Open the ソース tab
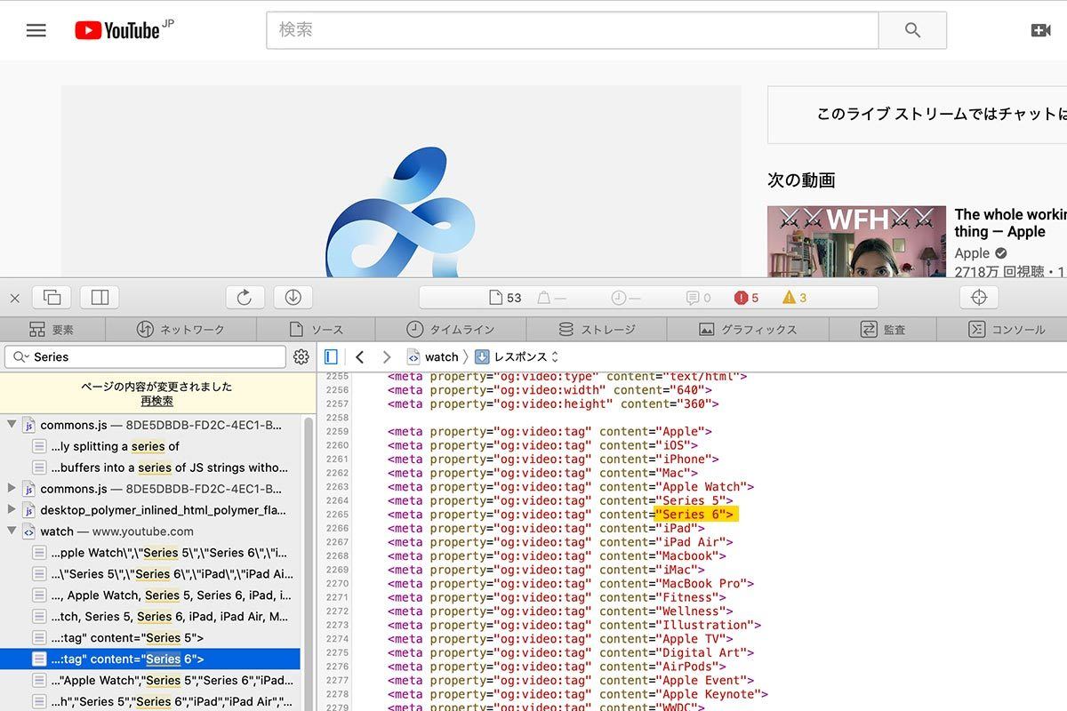This screenshot has width=1067, height=711. (x=316, y=329)
